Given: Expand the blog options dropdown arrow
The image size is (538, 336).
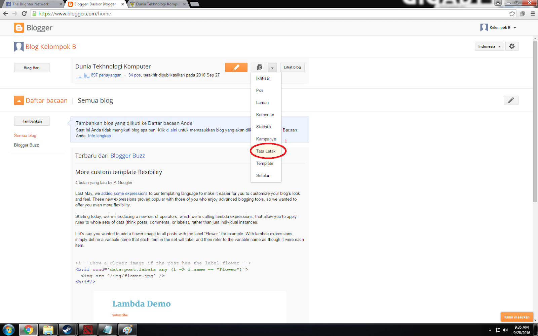Looking at the screenshot, I should pos(272,67).
